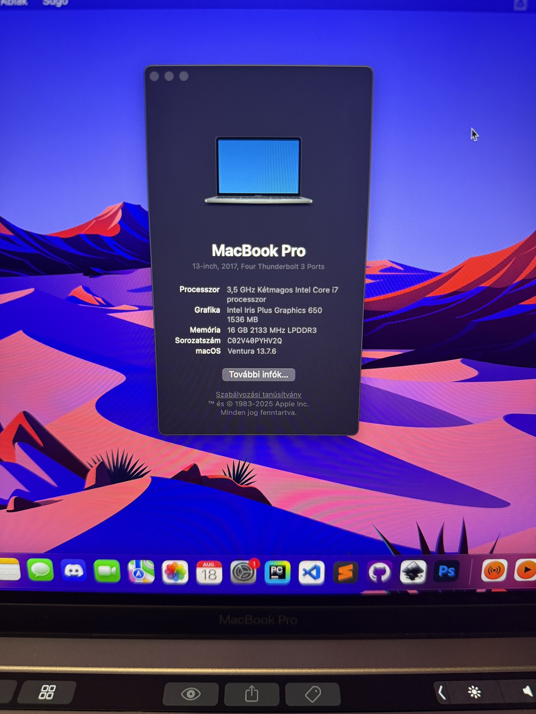
Task: Click the Memória label
Action: tap(205, 330)
